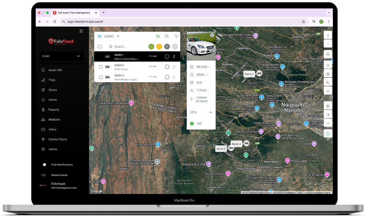Open the Chrome three-dot menu

coord(329,22)
